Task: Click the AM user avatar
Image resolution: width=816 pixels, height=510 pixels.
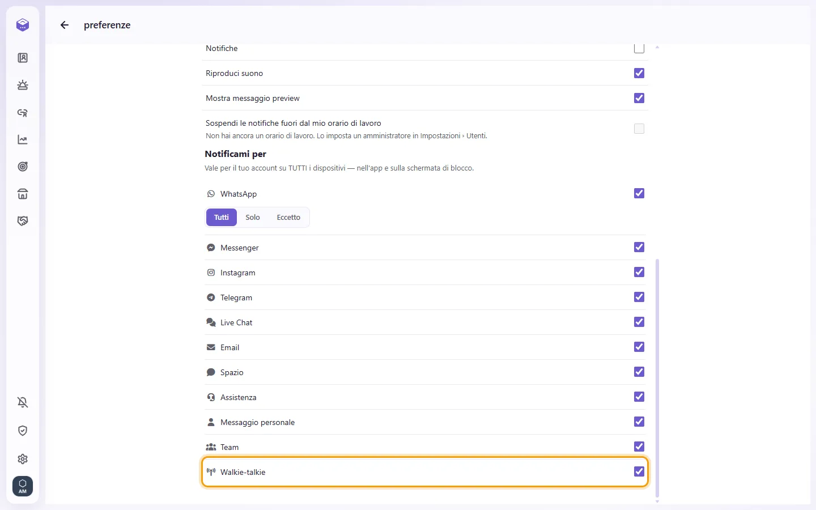Action: click(x=23, y=486)
